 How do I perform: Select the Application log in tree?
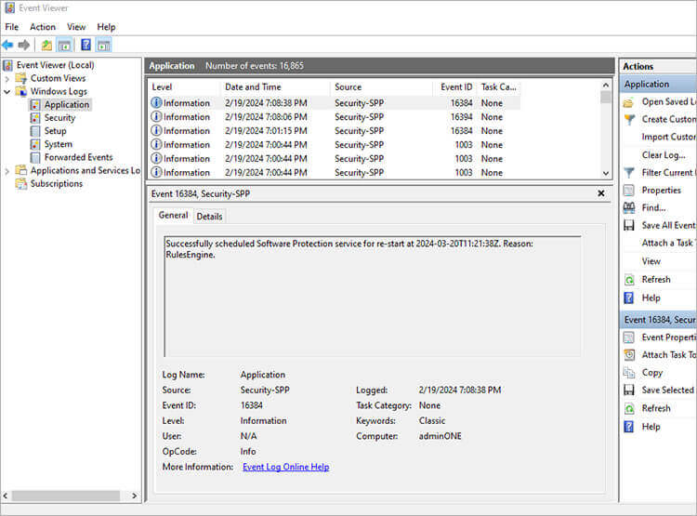click(67, 105)
